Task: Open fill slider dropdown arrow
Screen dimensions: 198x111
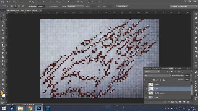Action: tap(191, 80)
